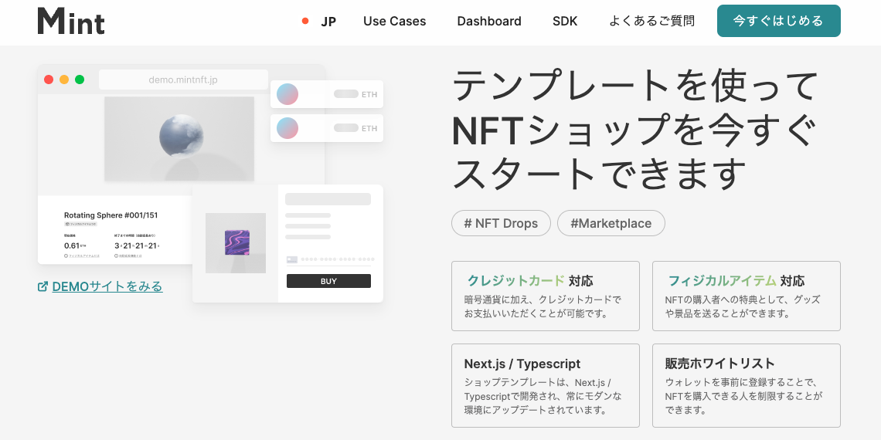This screenshot has height=440, width=881.
Task: Click the orange dot beside JP
Action: click(305, 21)
